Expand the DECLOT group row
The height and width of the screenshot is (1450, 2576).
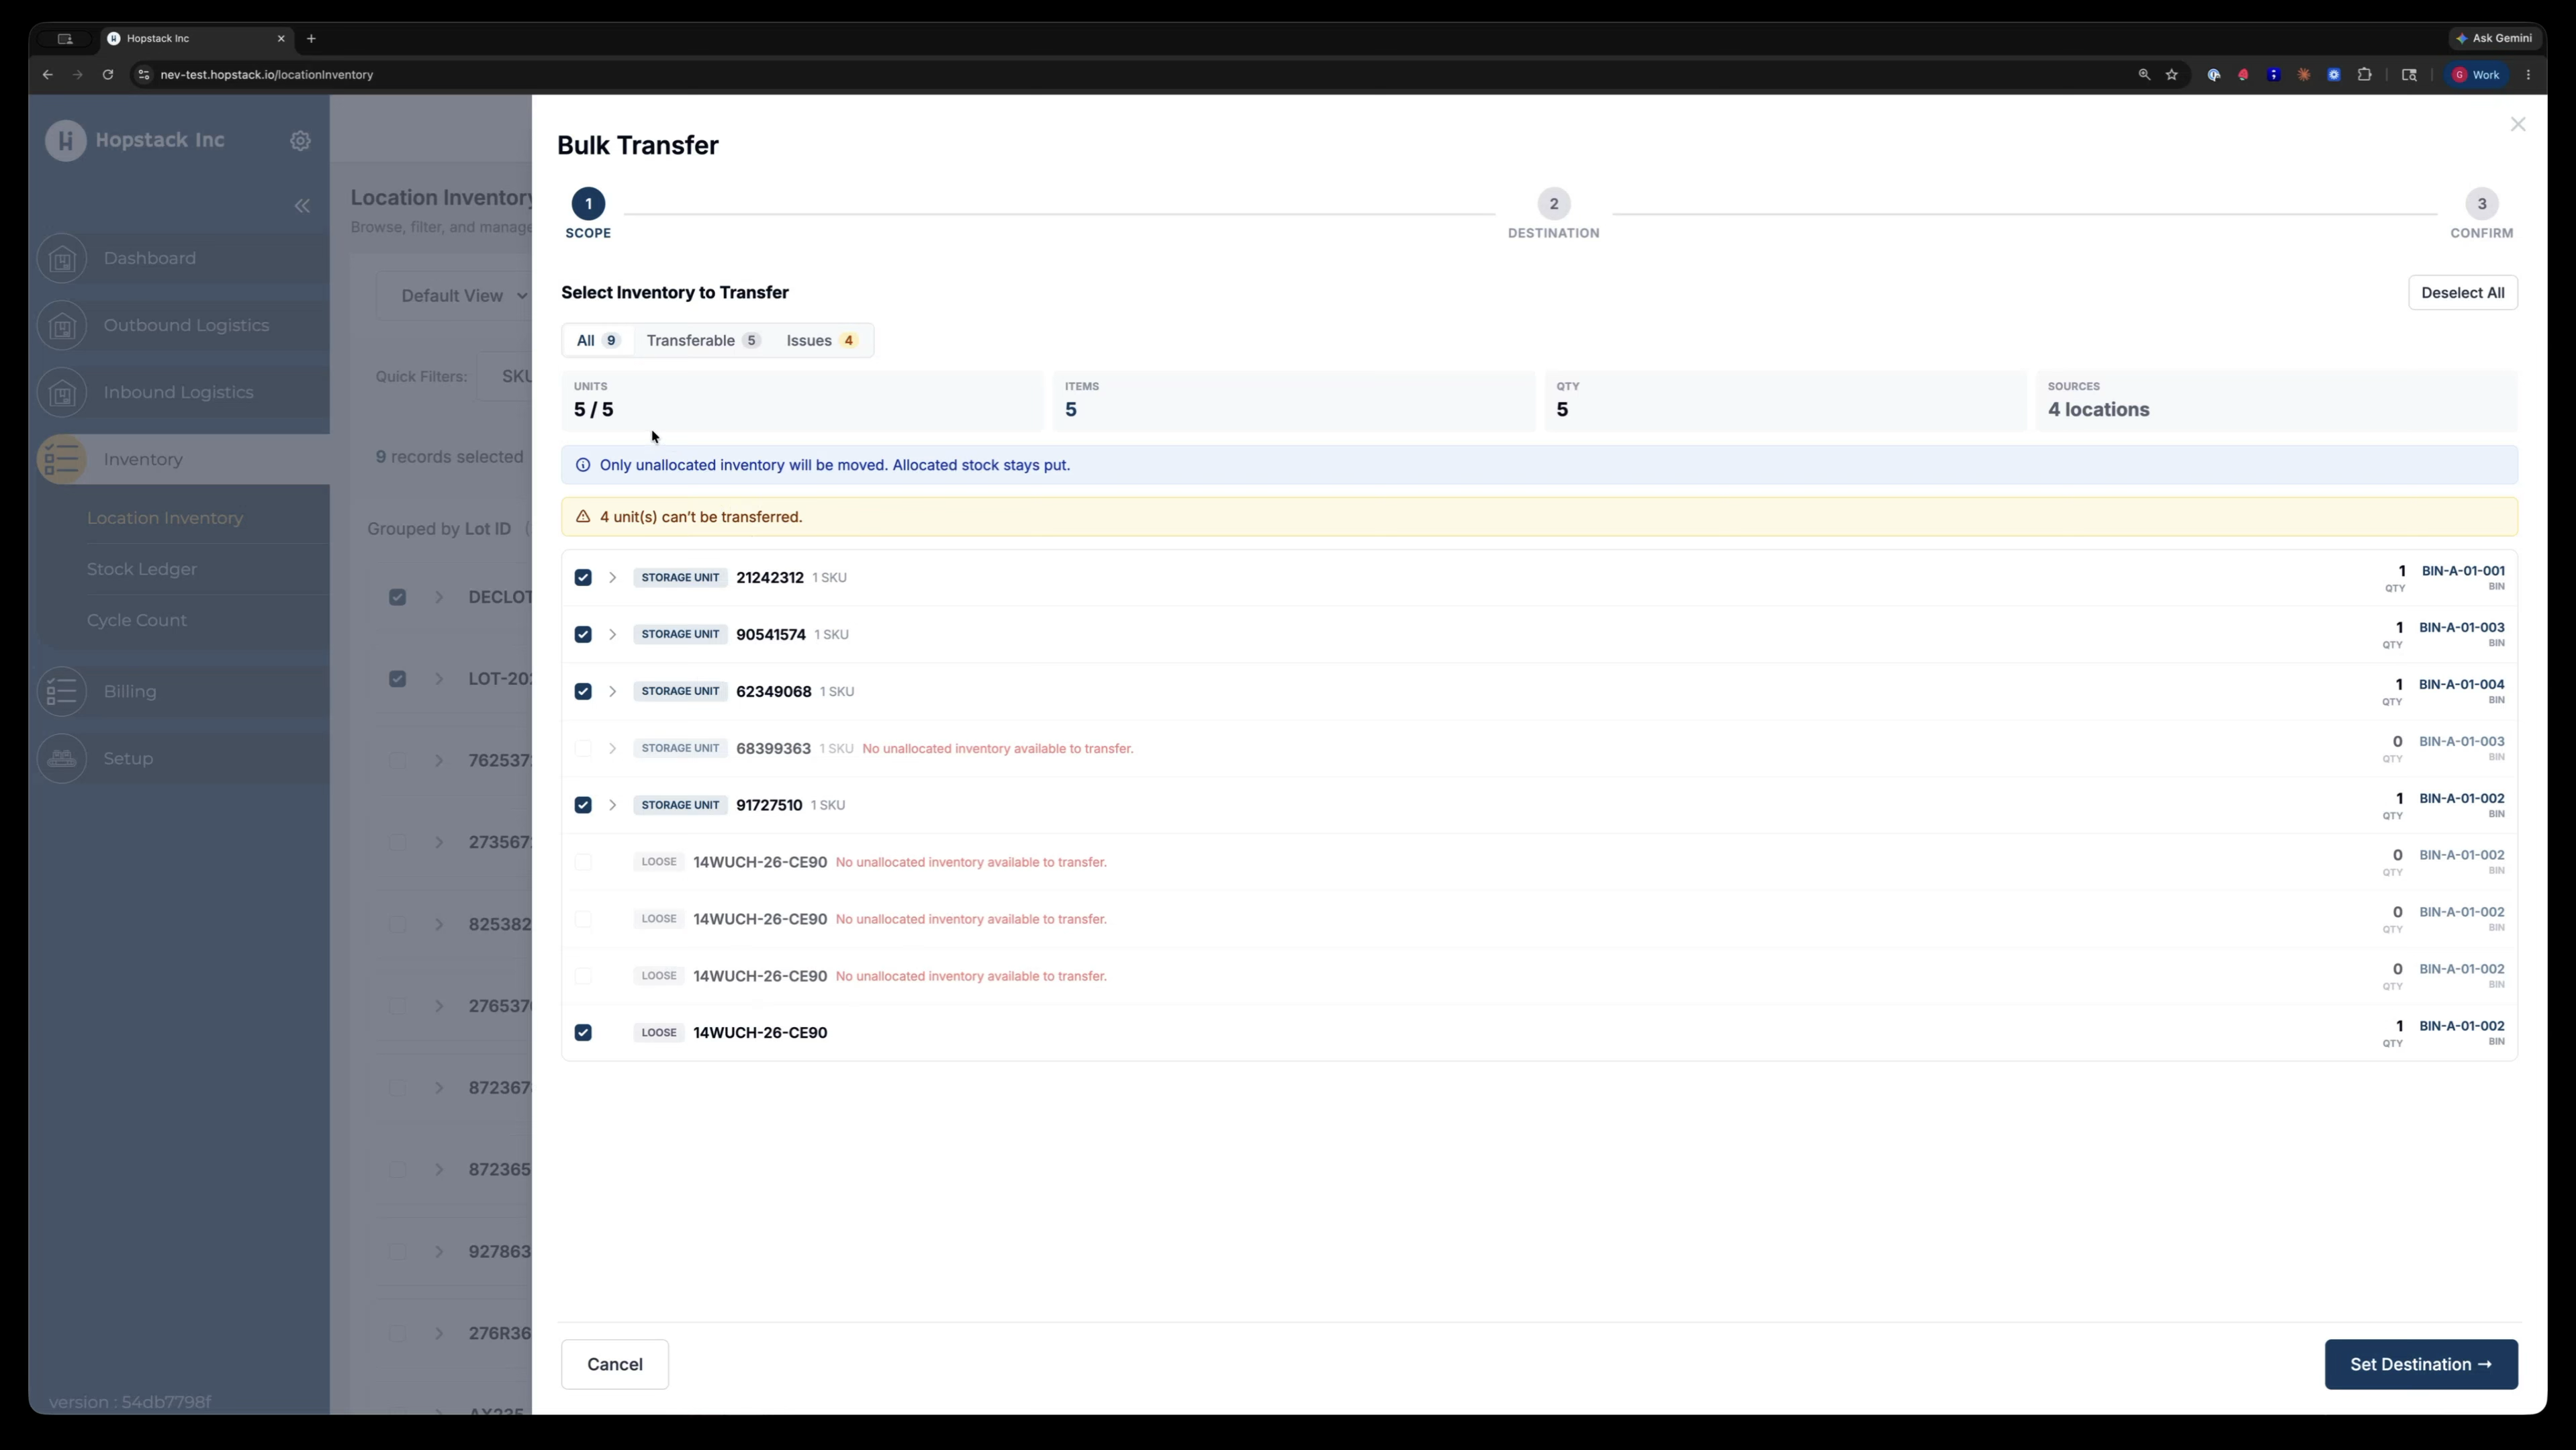[x=439, y=597]
